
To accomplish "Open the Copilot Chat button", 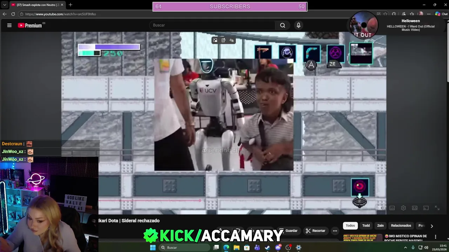I will [x=442, y=14].
